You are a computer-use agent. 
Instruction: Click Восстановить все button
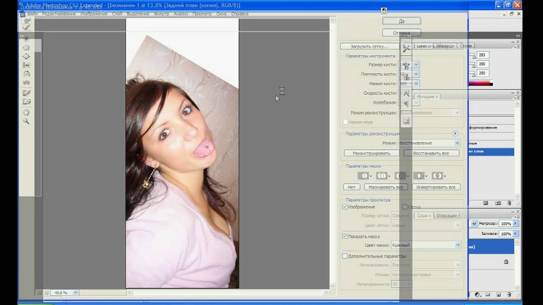click(431, 153)
